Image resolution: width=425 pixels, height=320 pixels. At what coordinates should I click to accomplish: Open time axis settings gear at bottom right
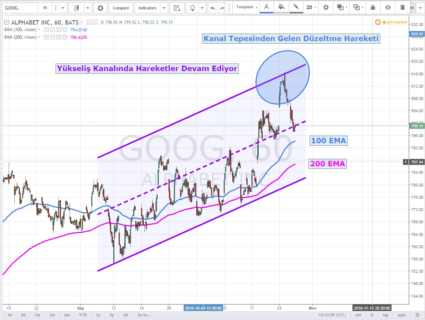(417, 315)
